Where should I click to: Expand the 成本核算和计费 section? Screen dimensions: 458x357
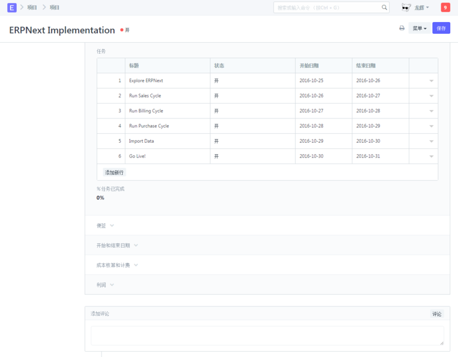click(x=117, y=265)
